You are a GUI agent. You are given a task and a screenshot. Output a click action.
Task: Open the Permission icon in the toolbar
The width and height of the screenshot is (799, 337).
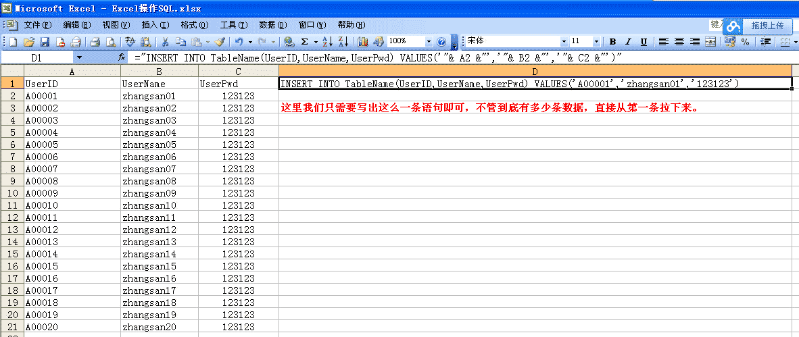60,42
